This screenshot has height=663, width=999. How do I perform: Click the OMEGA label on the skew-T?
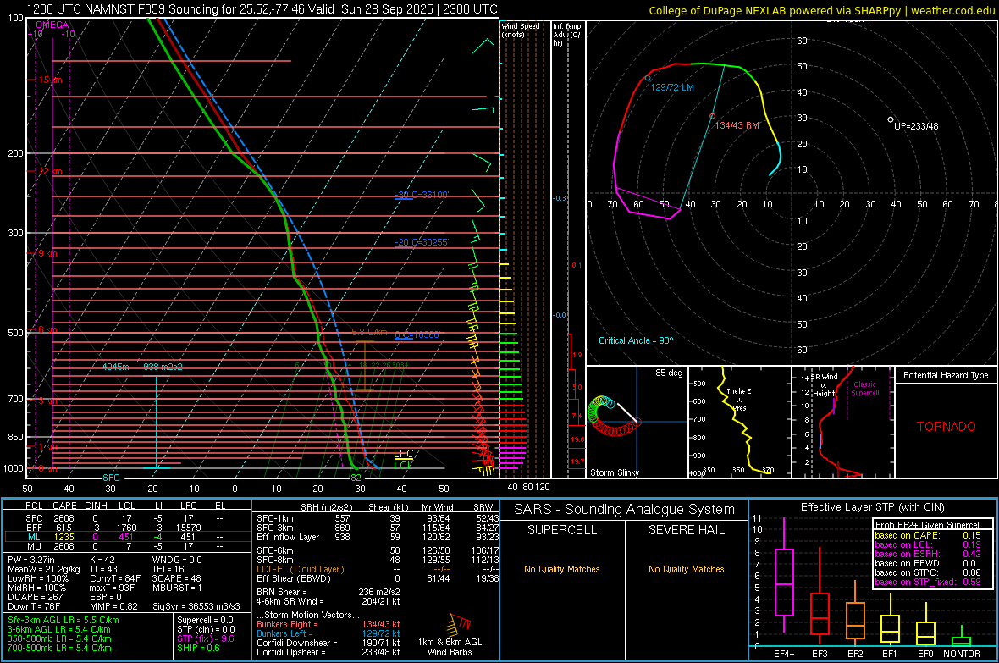52,25
